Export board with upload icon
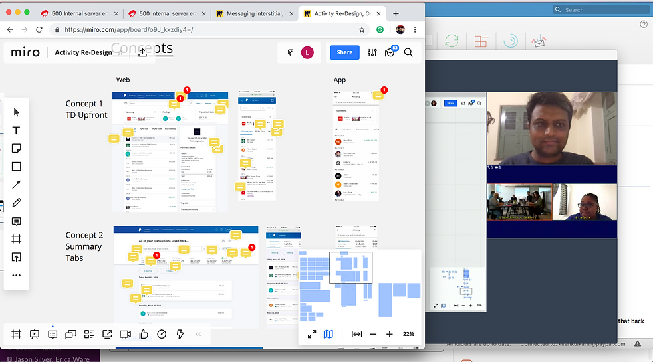The width and height of the screenshot is (653, 362). pyautogui.click(x=142, y=52)
